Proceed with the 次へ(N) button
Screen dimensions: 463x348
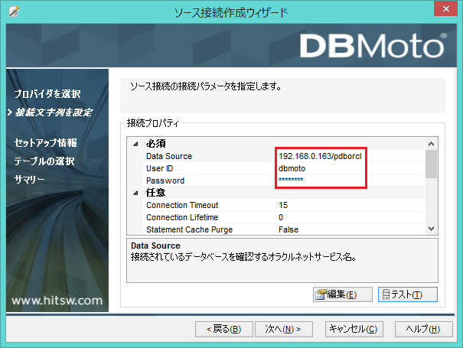click(283, 329)
